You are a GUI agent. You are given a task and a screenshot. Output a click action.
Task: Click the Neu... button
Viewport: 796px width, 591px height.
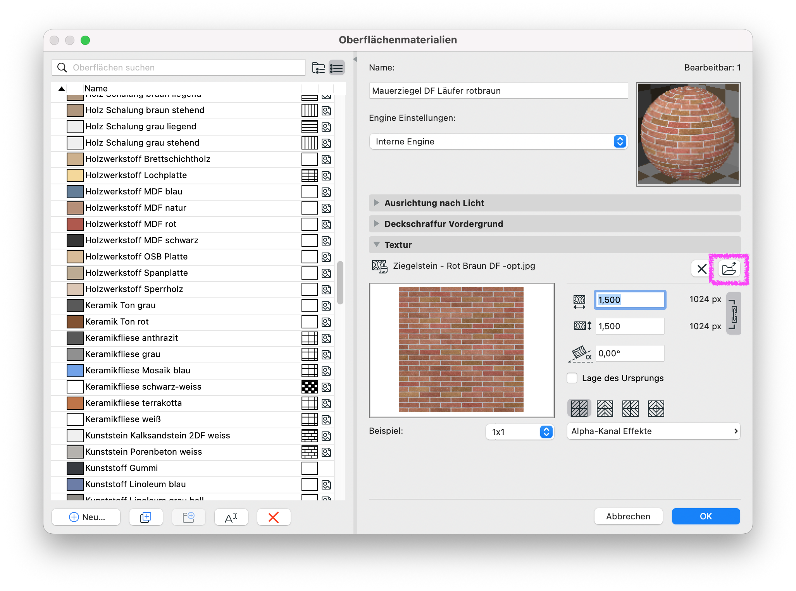click(86, 517)
